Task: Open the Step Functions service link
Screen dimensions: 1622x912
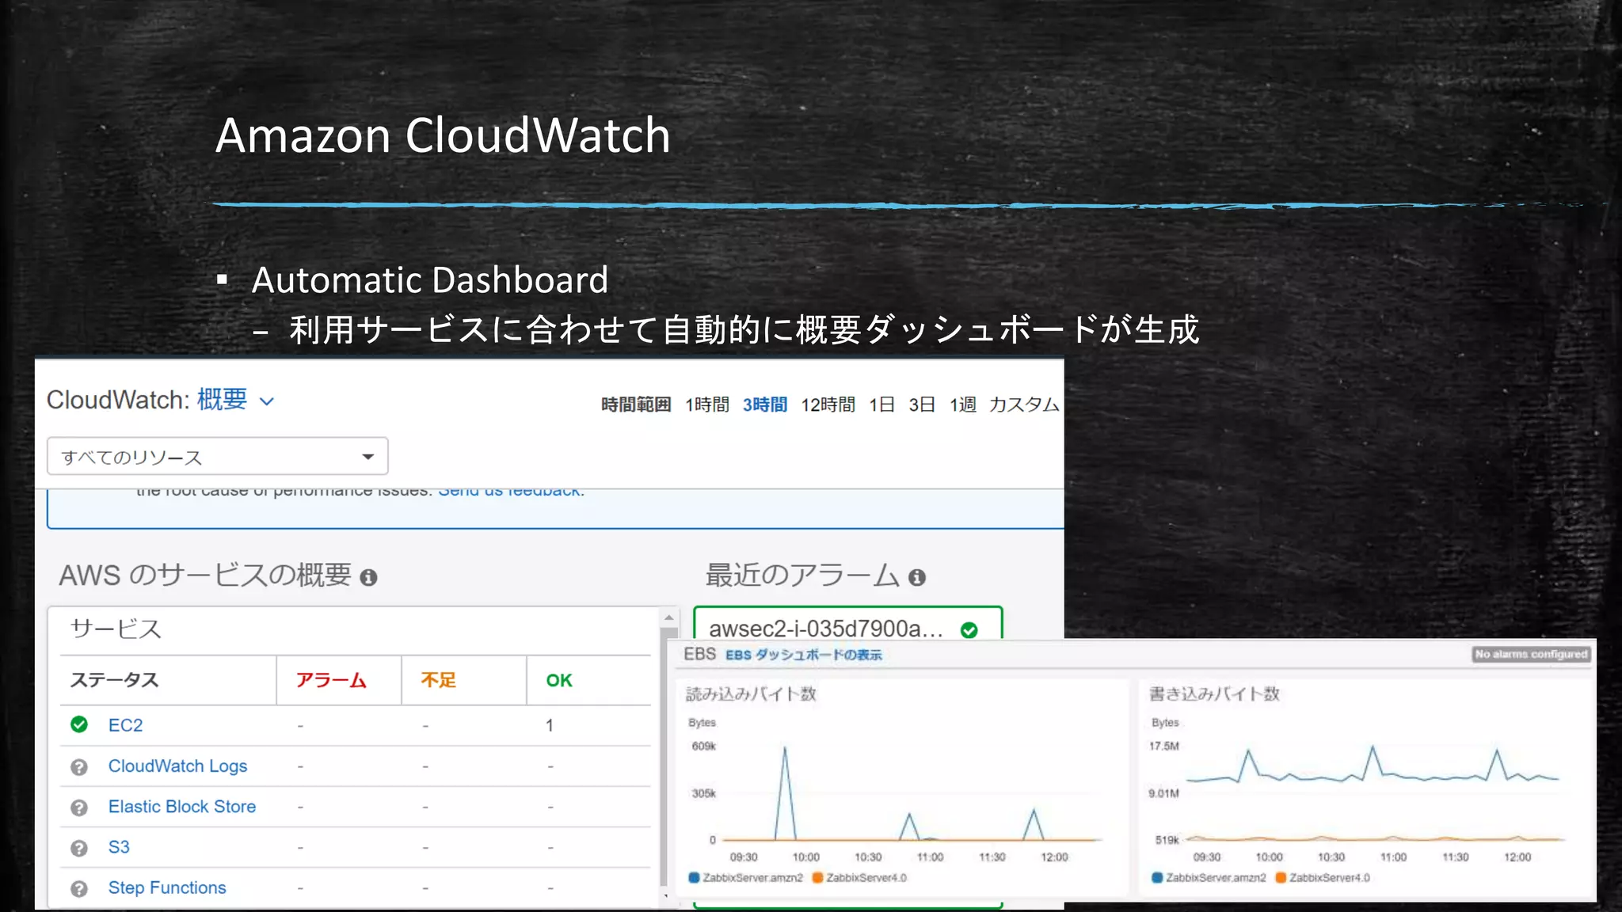Action: pyautogui.click(x=167, y=887)
